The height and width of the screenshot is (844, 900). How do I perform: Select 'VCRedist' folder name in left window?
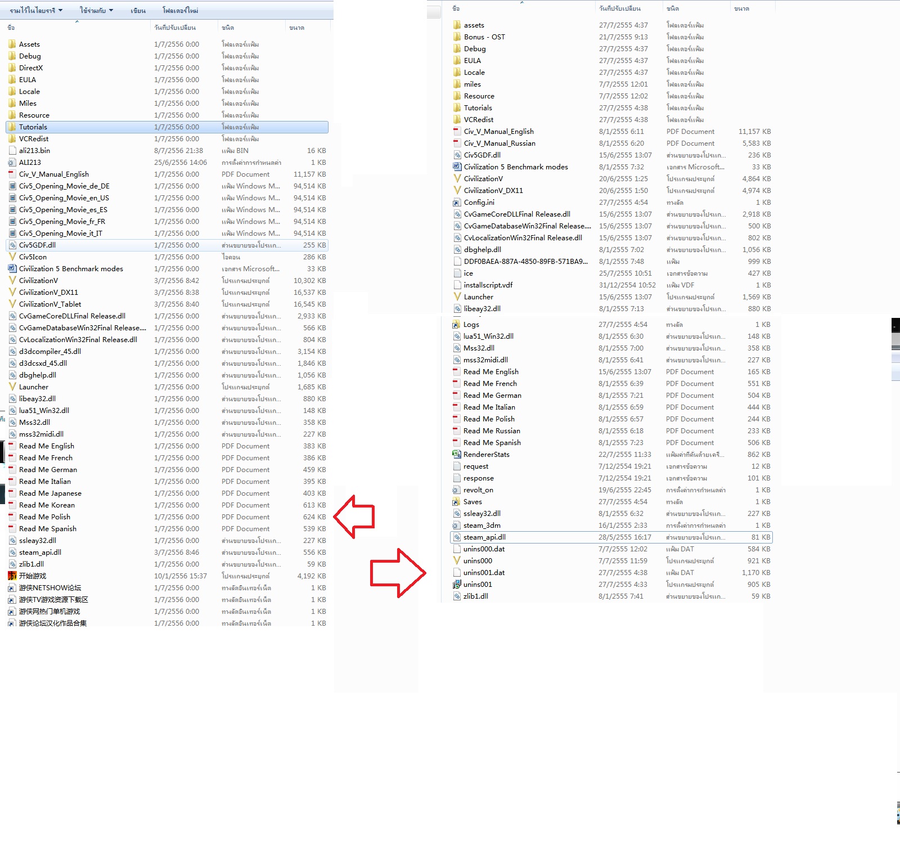pos(34,138)
